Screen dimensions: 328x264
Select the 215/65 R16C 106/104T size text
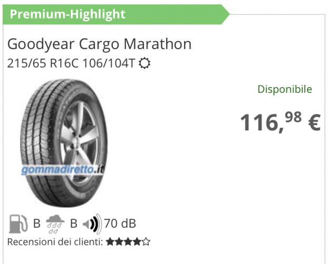(x=71, y=64)
